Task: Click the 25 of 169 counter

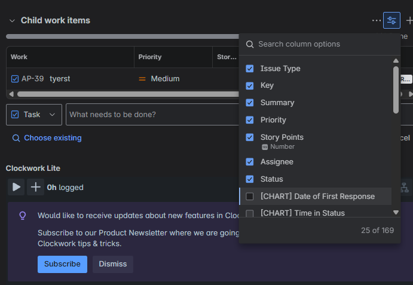Action: click(x=378, y=231)
